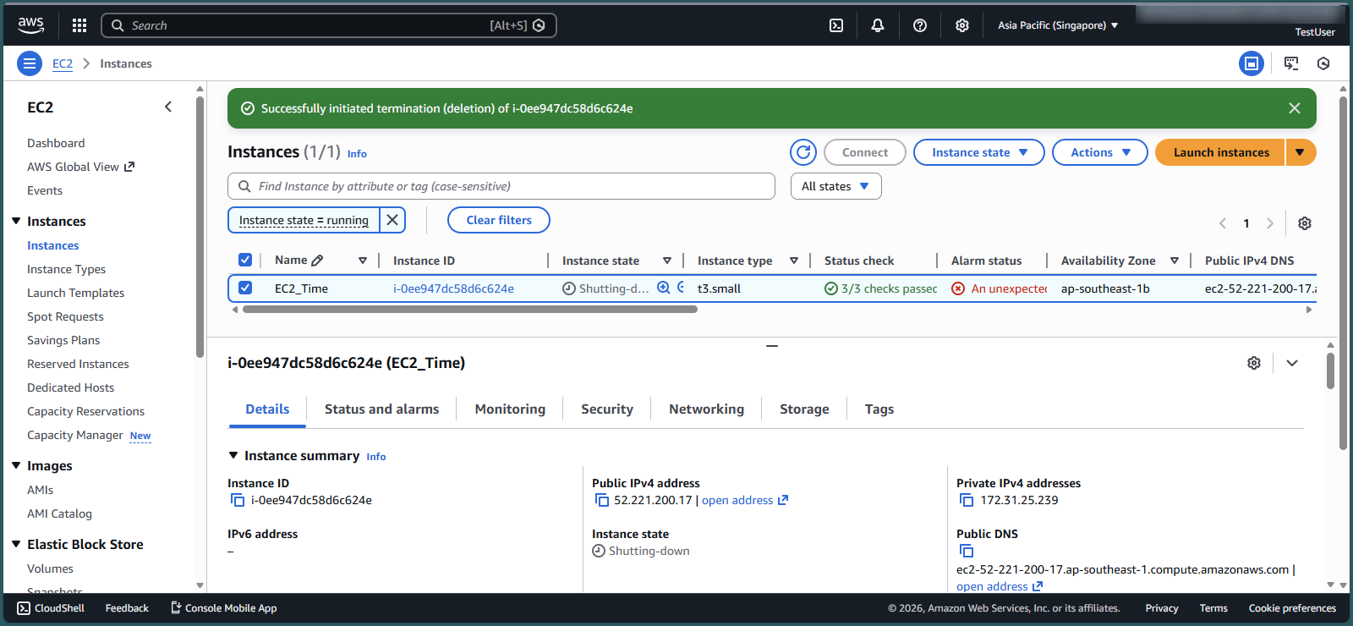1353x626 pixels.
Task: Remove the Instance state = running filter
Action: click(392, 220)
